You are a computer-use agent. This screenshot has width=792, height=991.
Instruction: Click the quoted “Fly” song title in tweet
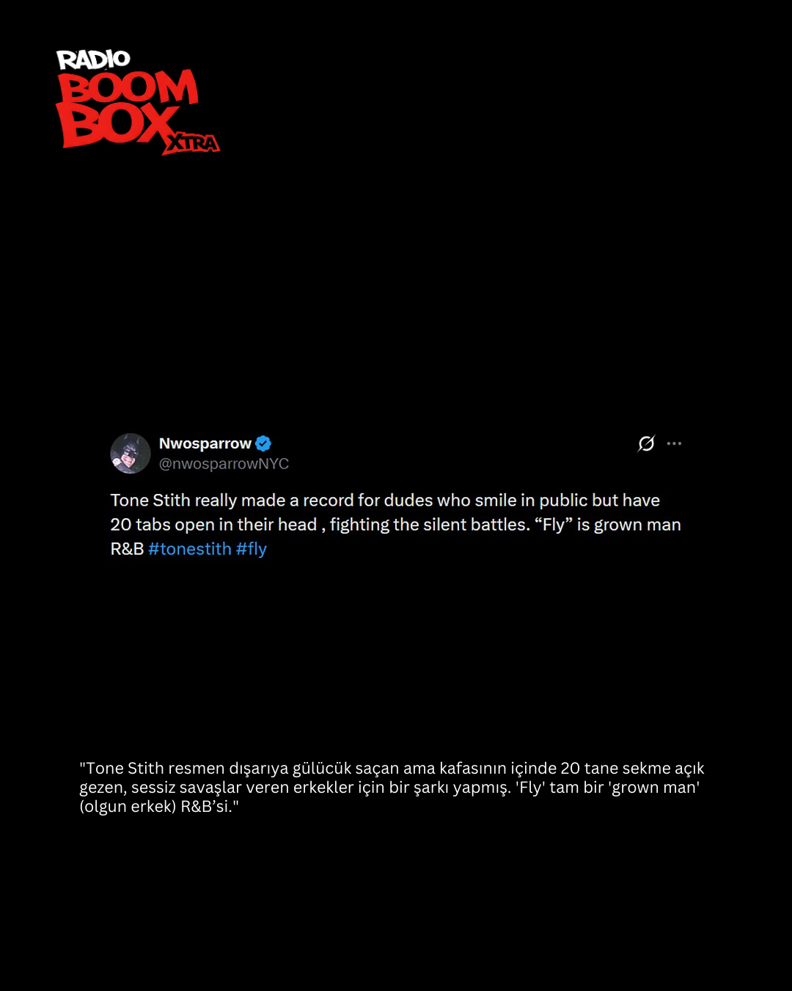(x=554, y=525)
